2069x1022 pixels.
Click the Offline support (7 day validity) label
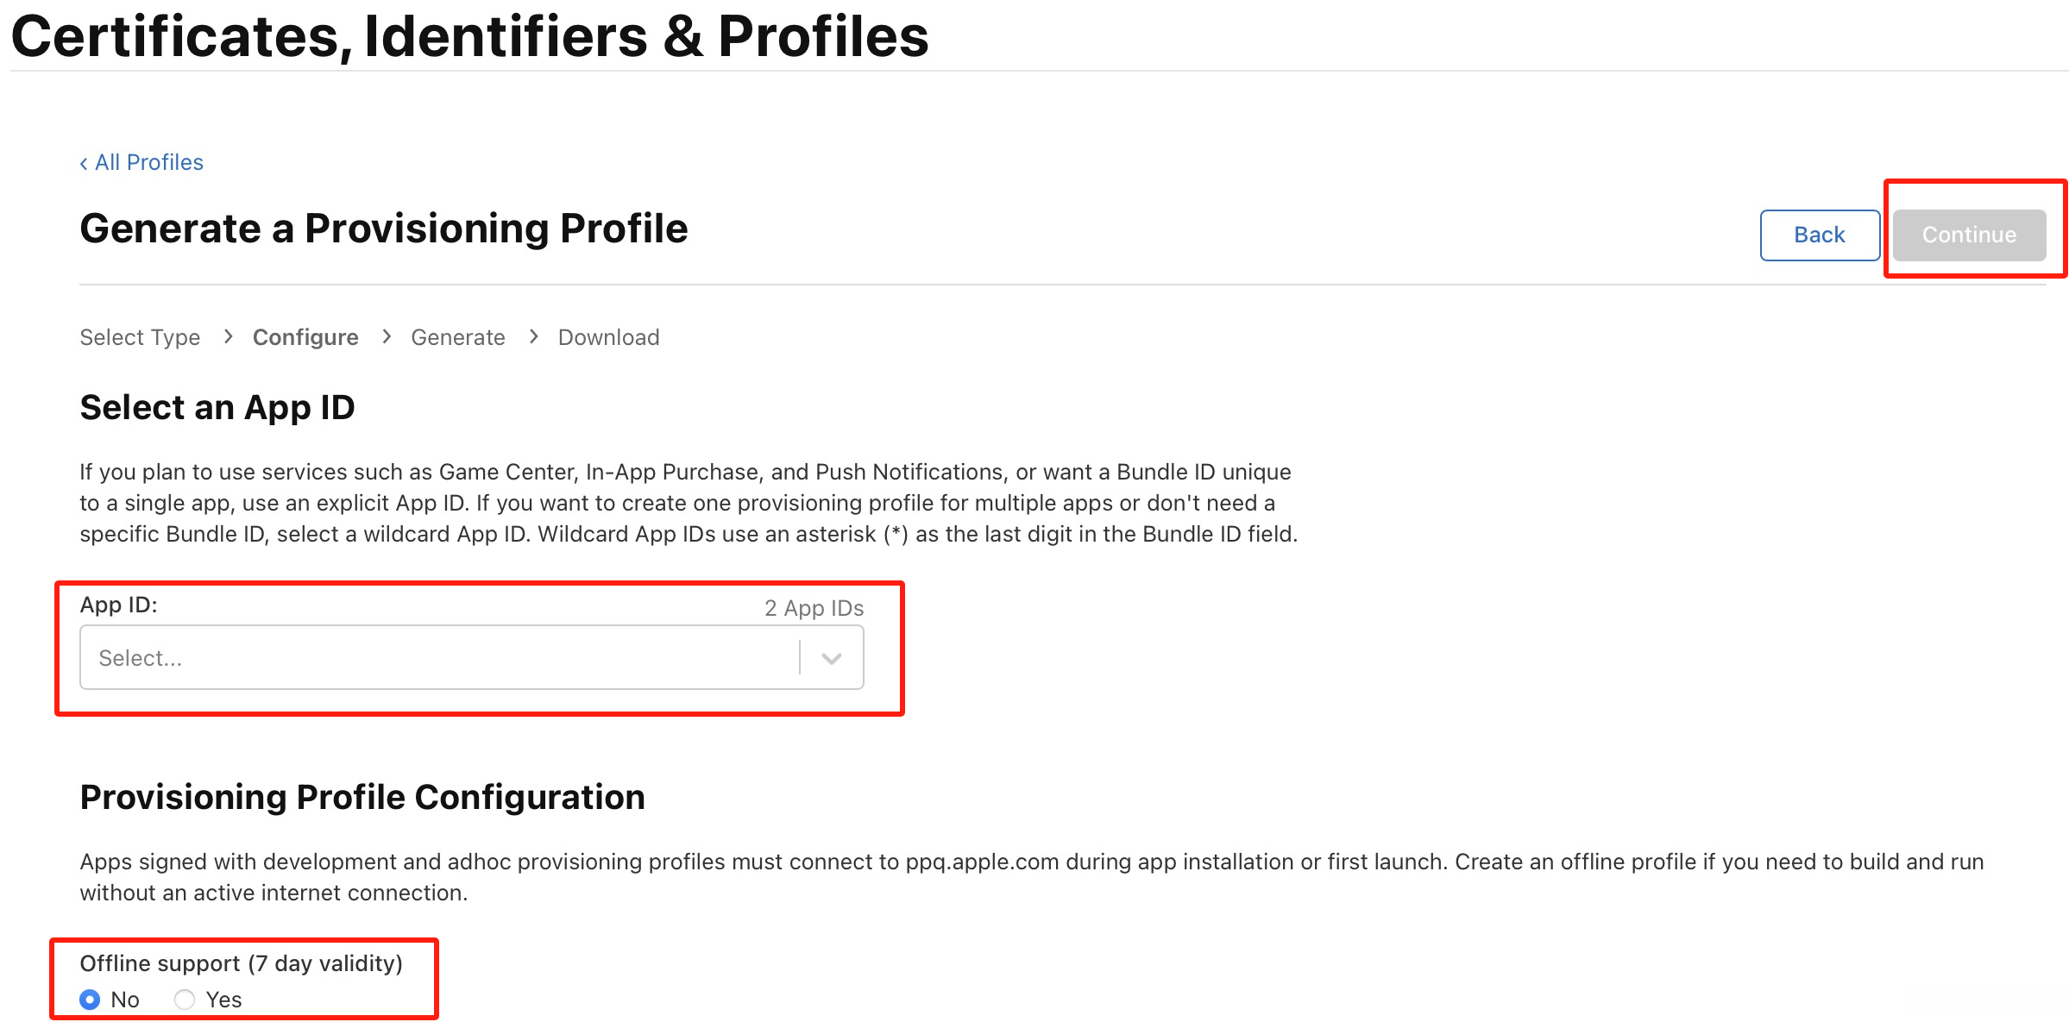pos(242,963)
